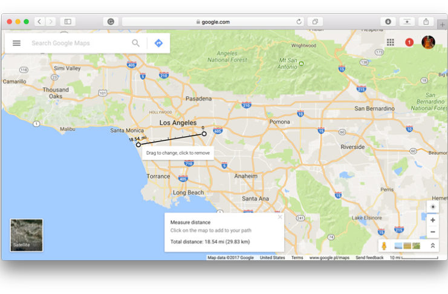Viewport: 448px width, 294px height.
Task: Toggle the Safari sidebar button
Action: 68,22
